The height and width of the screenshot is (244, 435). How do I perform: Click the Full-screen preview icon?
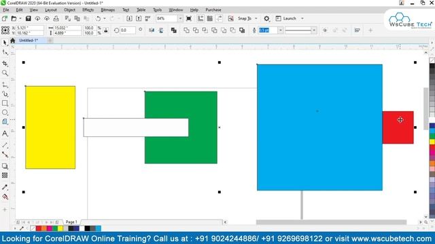coord(189,18)
